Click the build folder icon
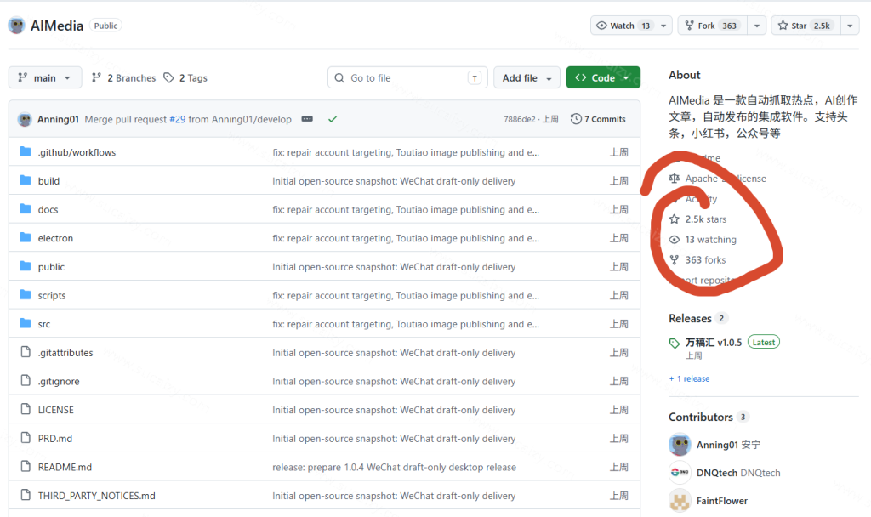The height and width of the screenshot is (517, 871). point(25,180)
